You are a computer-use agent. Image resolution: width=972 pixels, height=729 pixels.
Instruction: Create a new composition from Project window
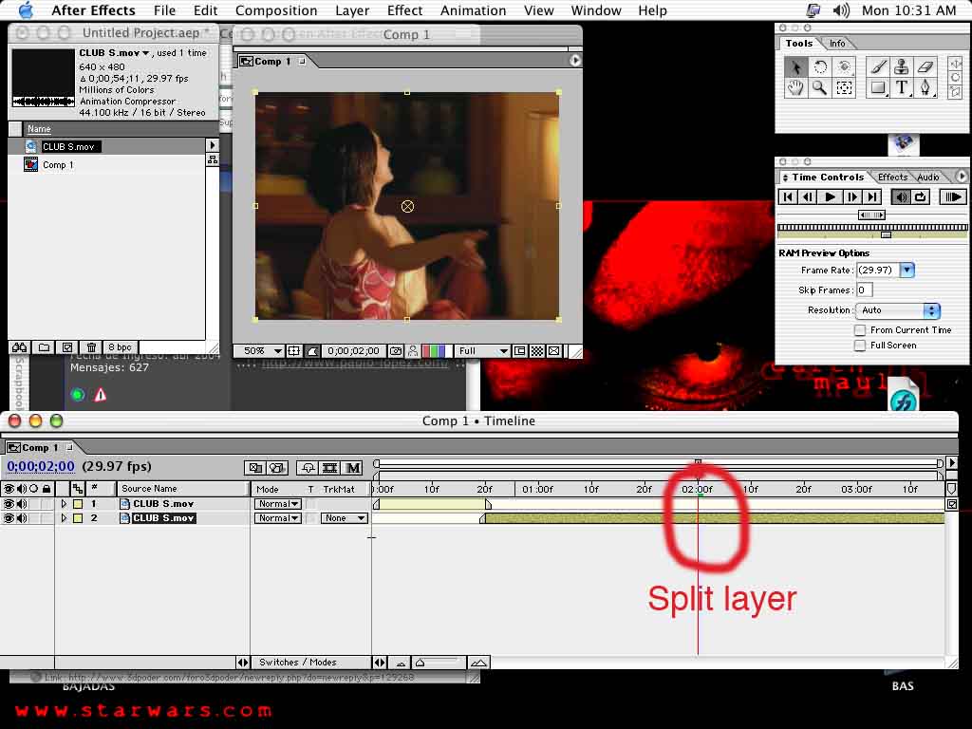[x=67, y=347]
